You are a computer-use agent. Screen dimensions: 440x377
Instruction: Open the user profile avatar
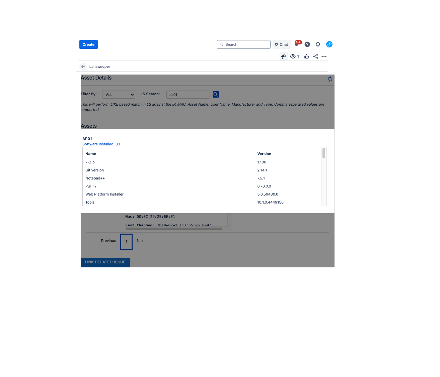(x=329, y=44)
